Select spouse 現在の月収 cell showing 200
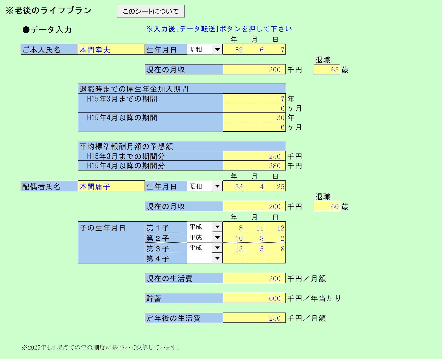Image resolution: width=442 pixels, height=359 pixels. 254,206
